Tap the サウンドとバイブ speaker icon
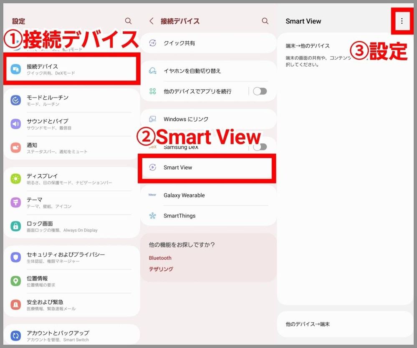This screenshot has width=417, height=348. pos(16,124)
